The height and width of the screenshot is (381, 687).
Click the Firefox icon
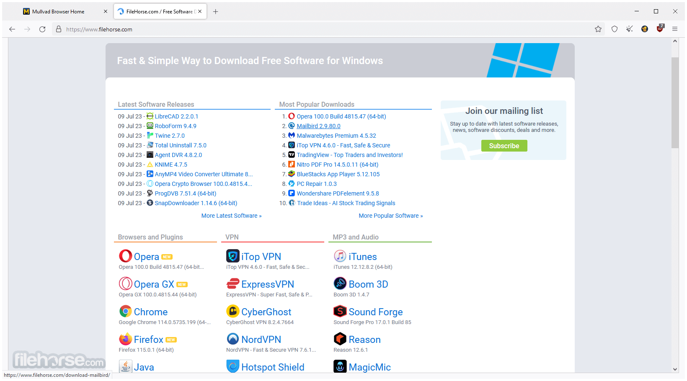(126, 339)
